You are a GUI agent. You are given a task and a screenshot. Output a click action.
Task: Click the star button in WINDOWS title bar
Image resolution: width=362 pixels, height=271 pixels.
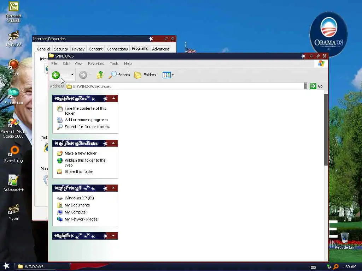[x=303, y=56]
